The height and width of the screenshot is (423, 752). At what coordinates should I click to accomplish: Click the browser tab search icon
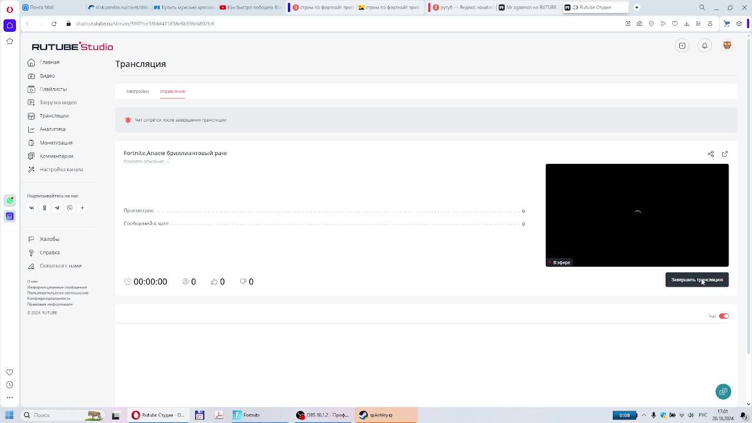[x=702, y=7]
